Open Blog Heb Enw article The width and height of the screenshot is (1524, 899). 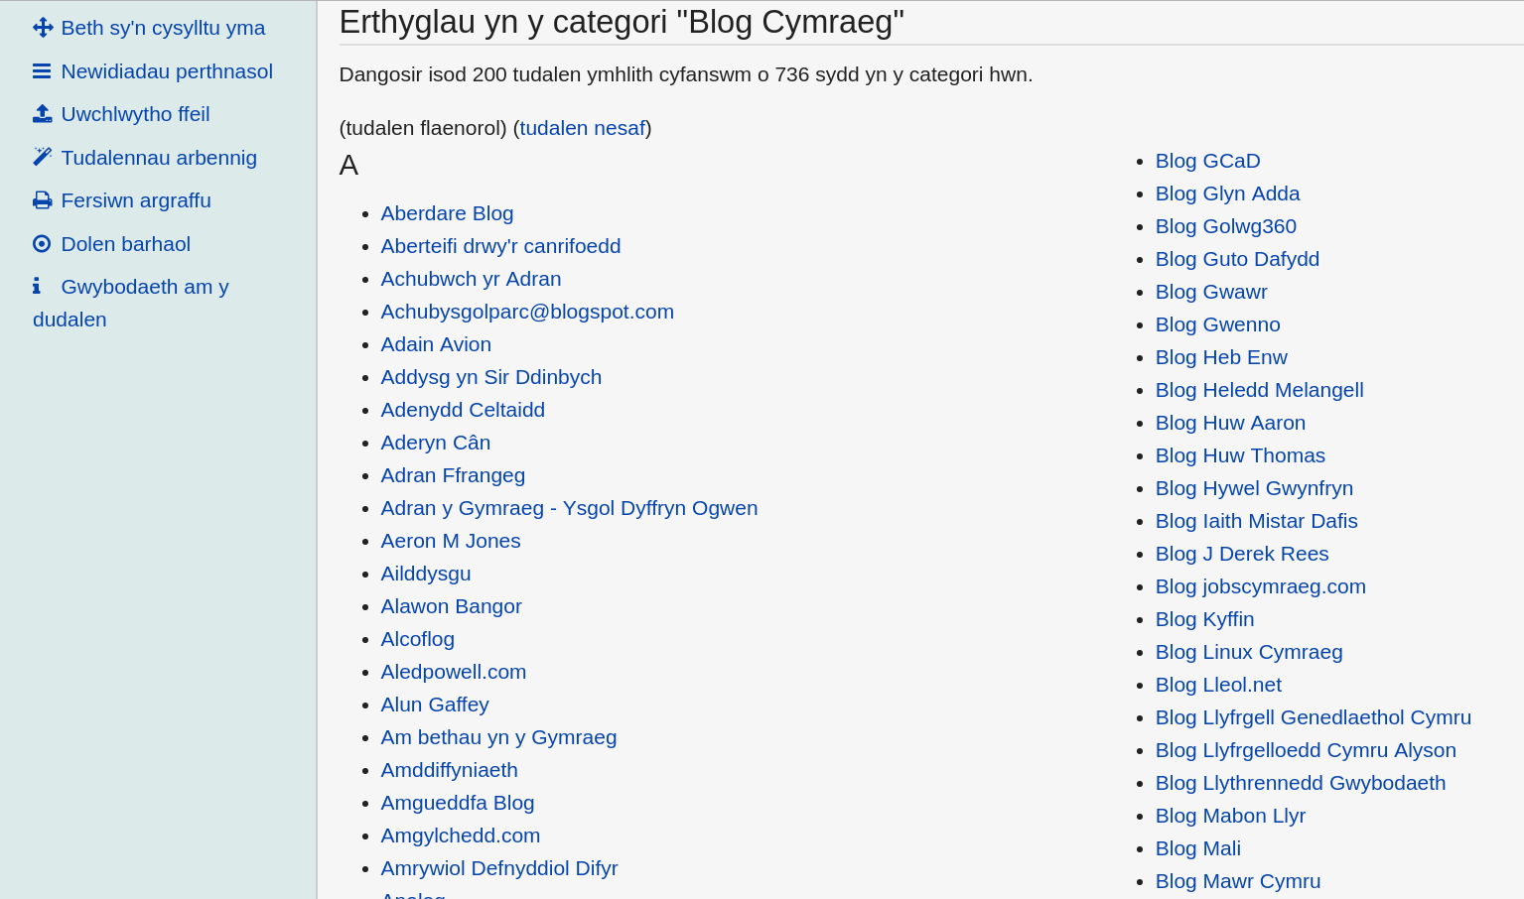click(x=1221, y=357)
